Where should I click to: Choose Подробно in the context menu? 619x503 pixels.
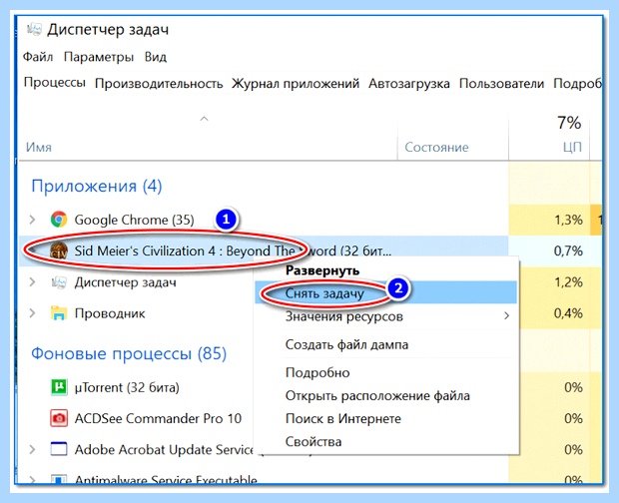coord(385,372)
